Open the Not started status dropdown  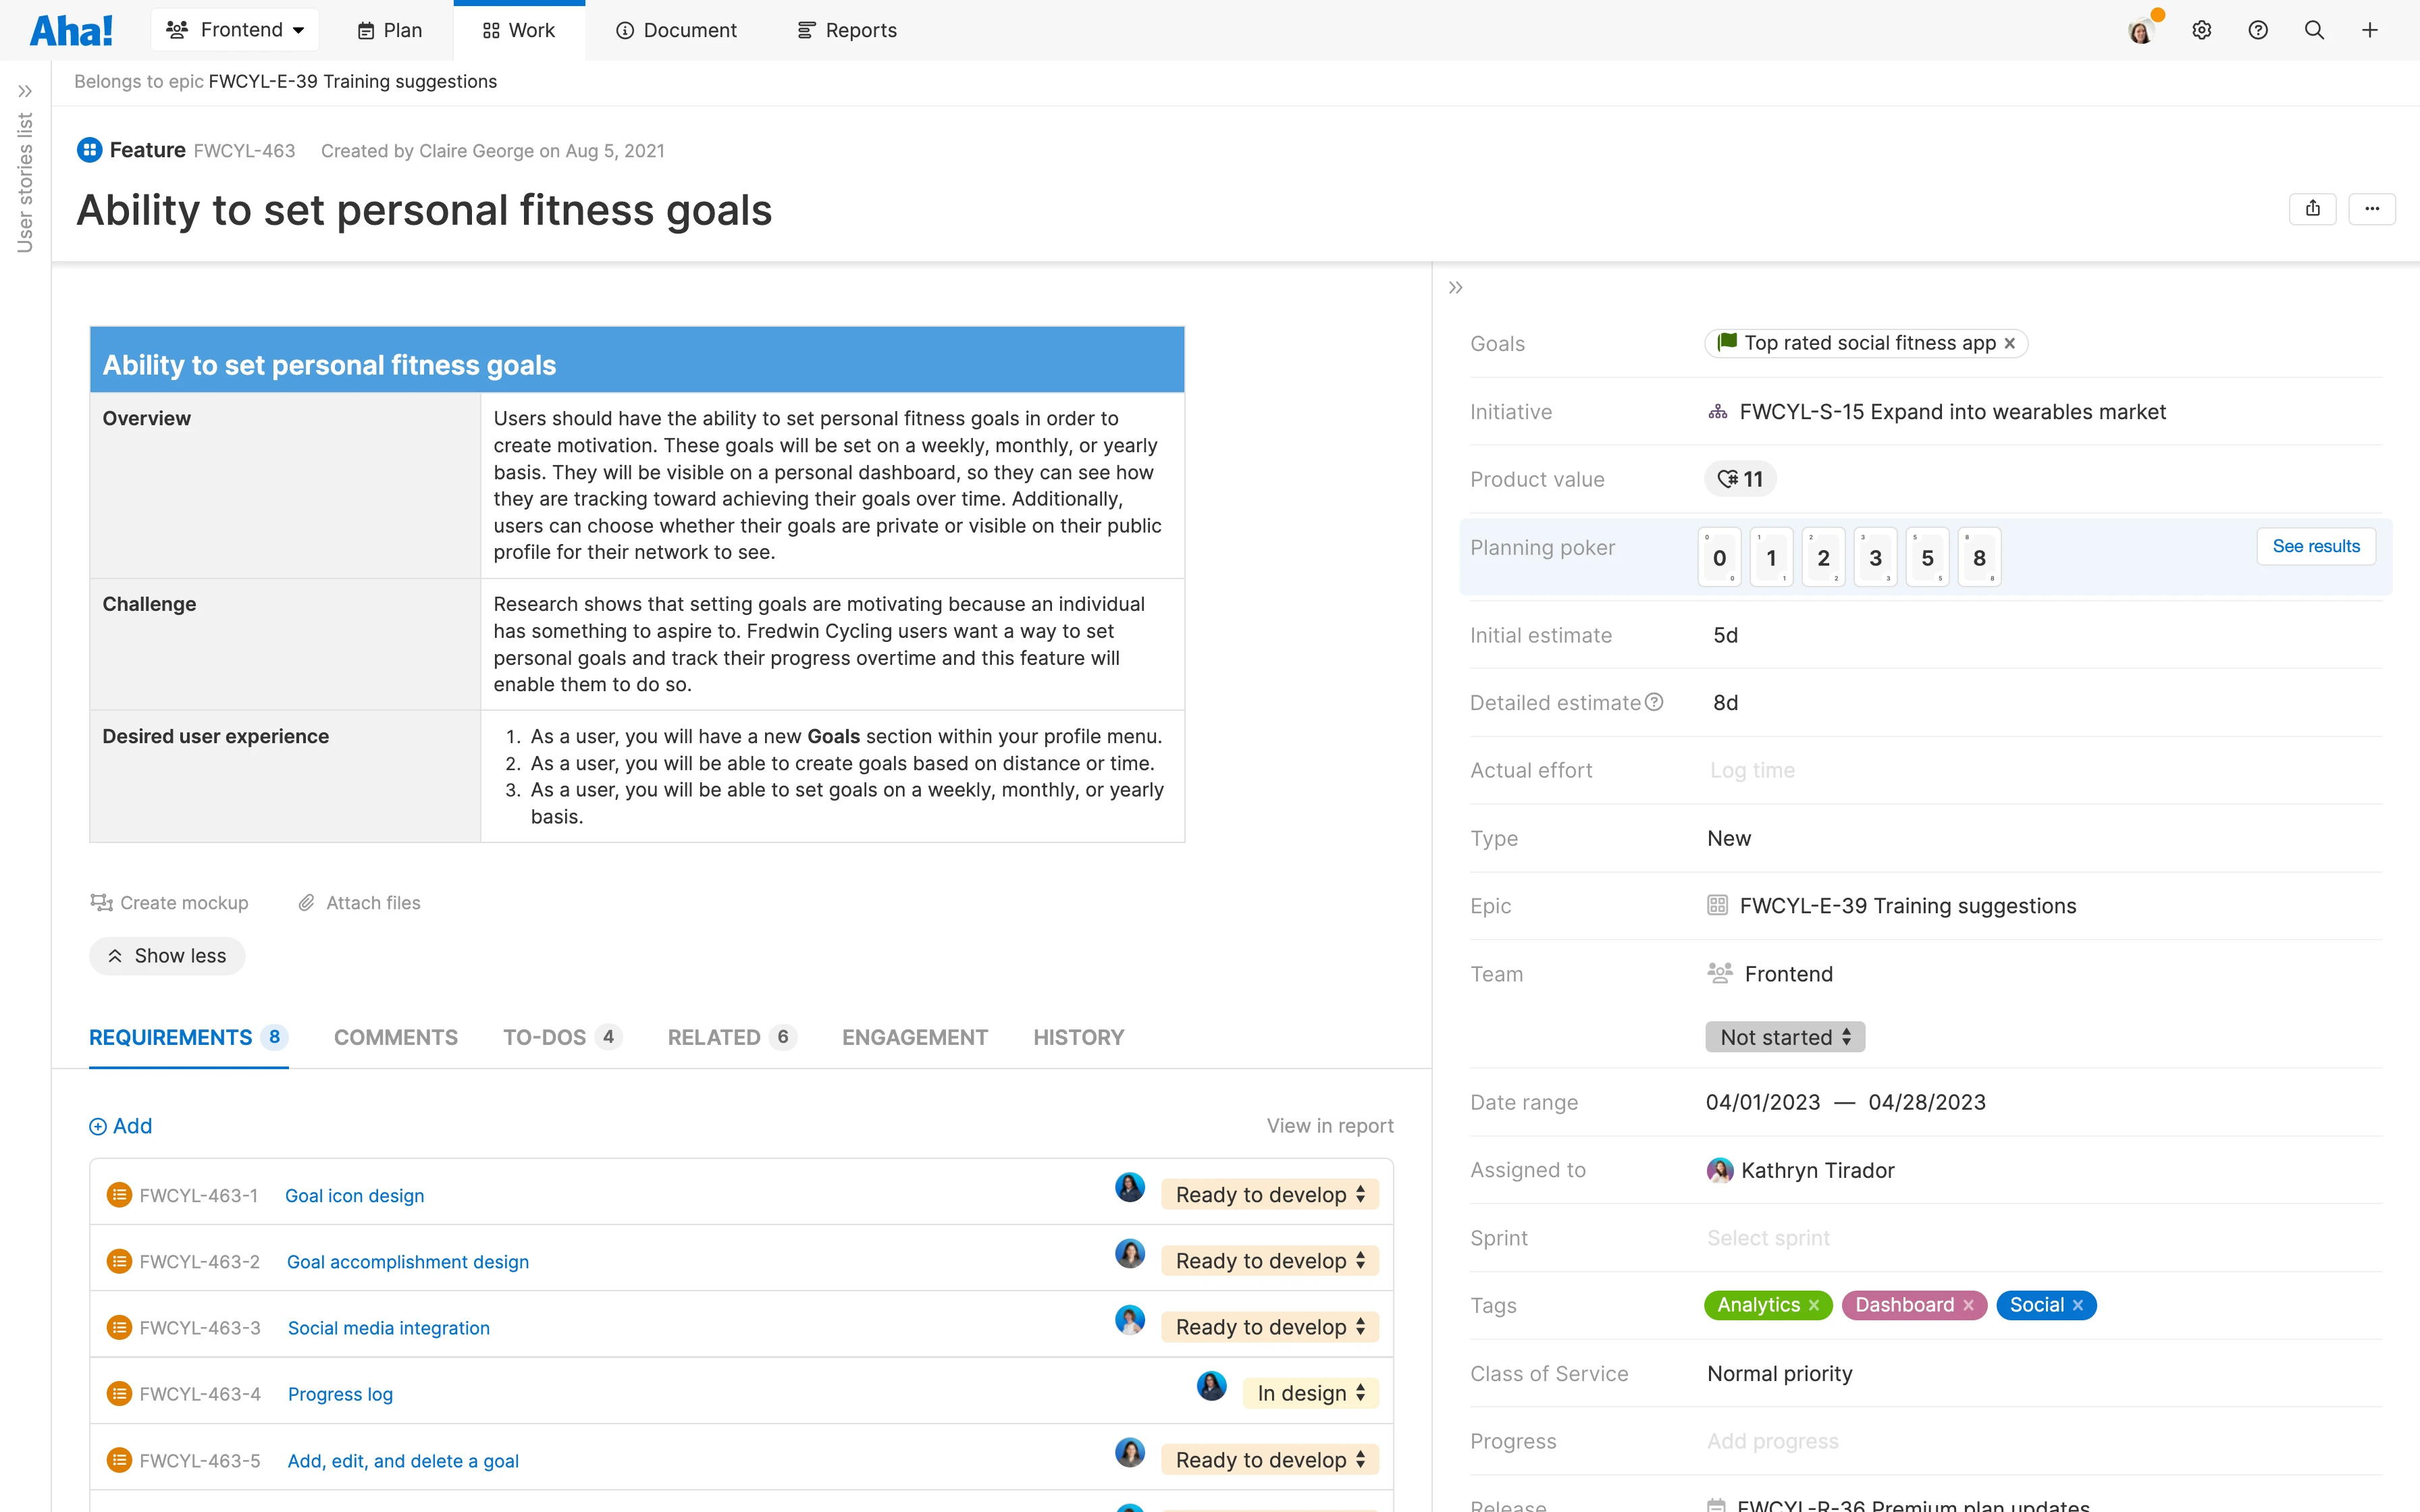[1785, 1037]
